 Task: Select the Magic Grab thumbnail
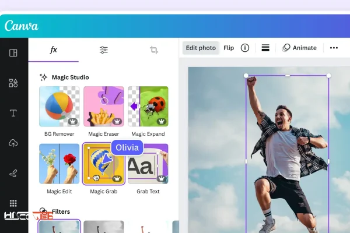tap(104, 164)
